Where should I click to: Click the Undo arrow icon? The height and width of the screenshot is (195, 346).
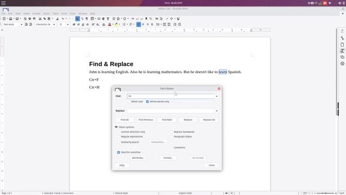click(x=63, y=19)
